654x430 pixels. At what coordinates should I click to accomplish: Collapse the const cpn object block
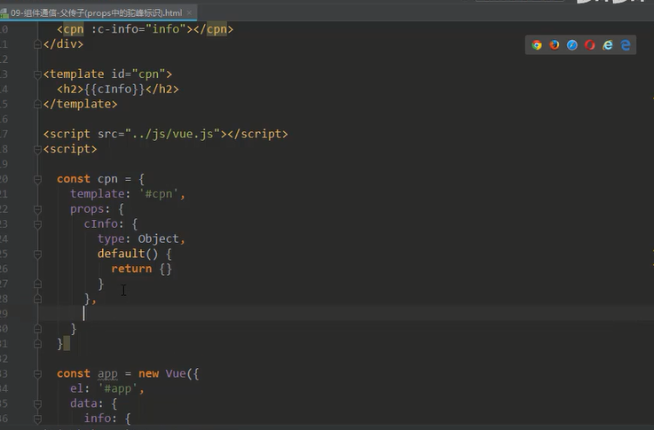click(37, 179)
